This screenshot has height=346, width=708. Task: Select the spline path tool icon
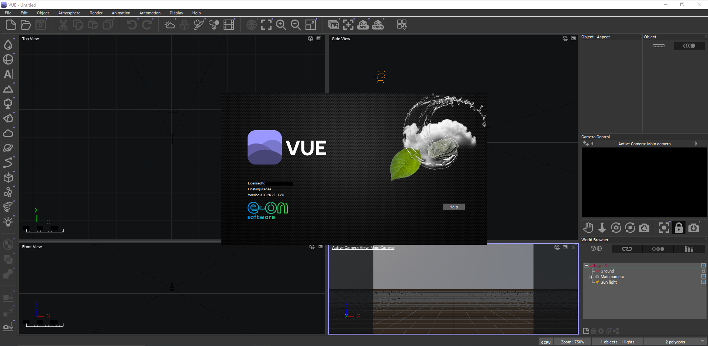[8, 163]
